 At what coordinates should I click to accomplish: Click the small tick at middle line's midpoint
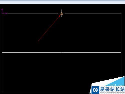pos(61,53)
